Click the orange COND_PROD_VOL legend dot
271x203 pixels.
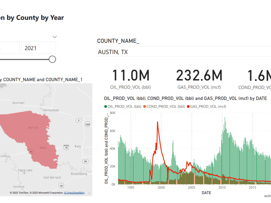tap(144, 106)
